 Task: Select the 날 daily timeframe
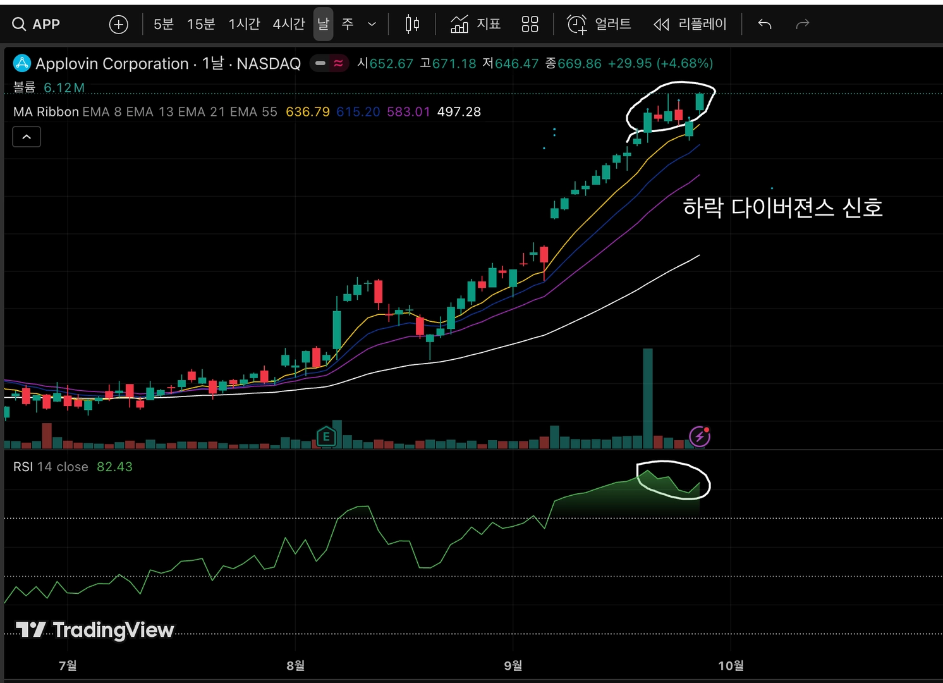click(x=323, y=24)
